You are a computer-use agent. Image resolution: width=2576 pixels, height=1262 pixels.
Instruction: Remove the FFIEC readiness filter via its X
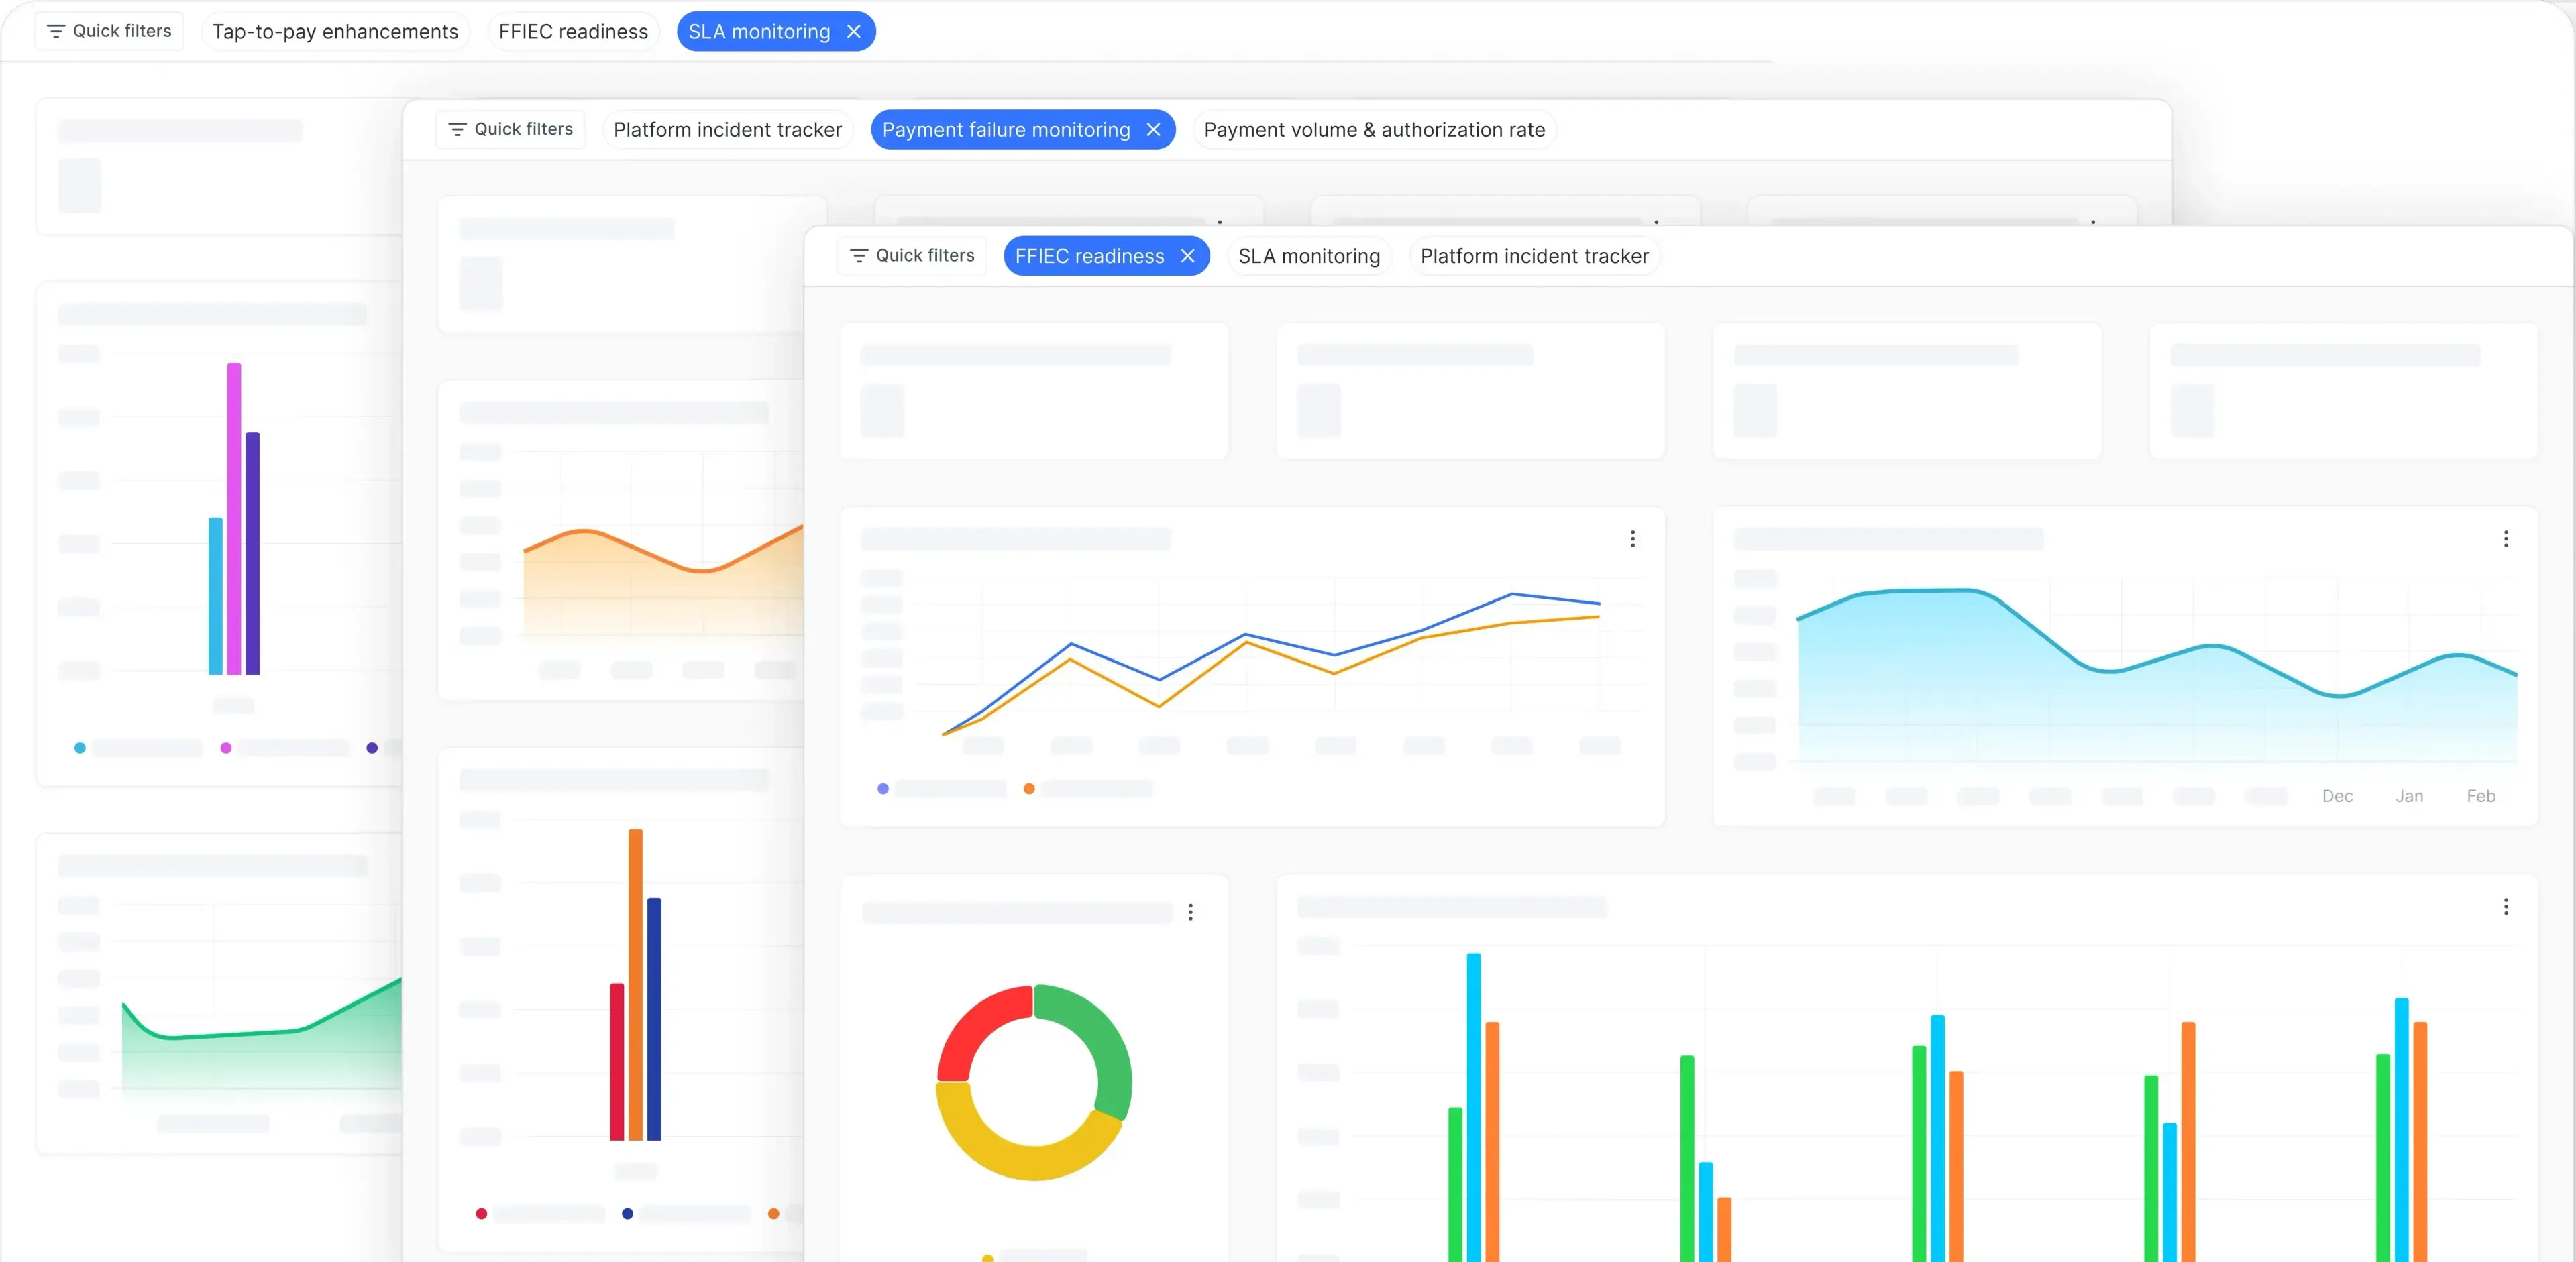click(x=1189, y=255)
